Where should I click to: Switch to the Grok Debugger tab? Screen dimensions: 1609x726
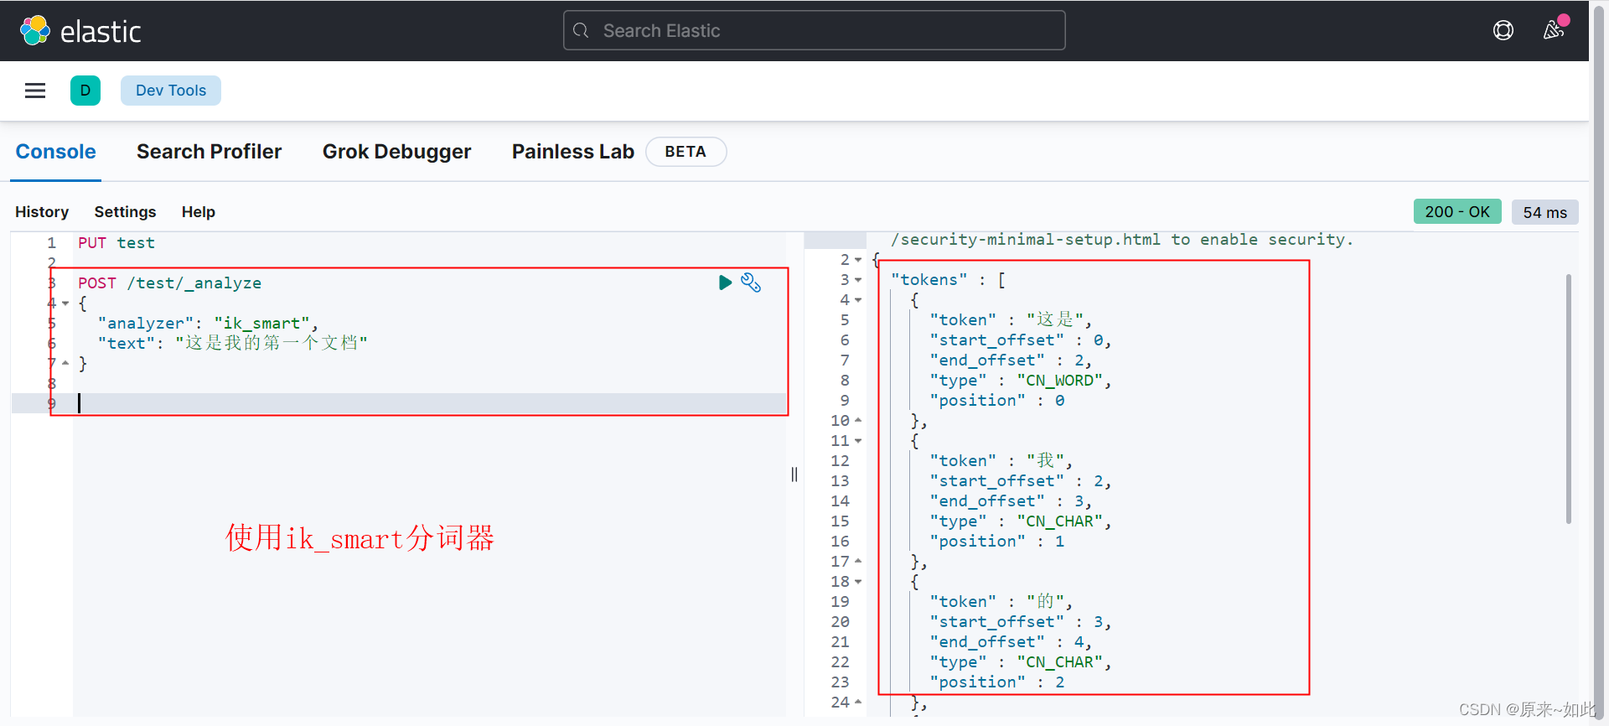click(x=396, y=152)
